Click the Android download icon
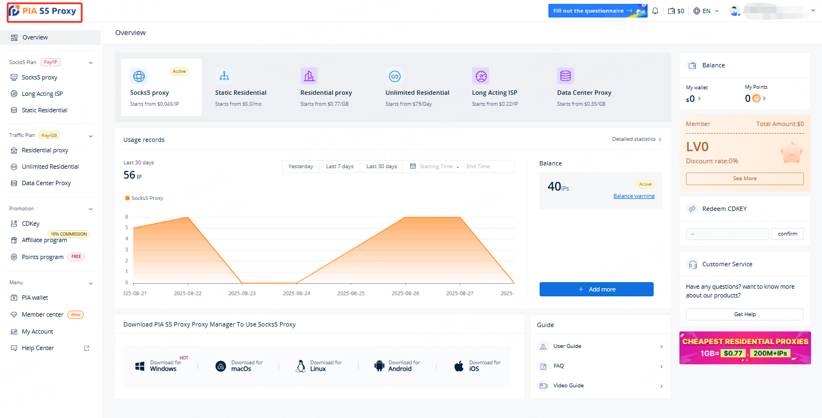This screenshot has height=418, width=822. (379, 366)
